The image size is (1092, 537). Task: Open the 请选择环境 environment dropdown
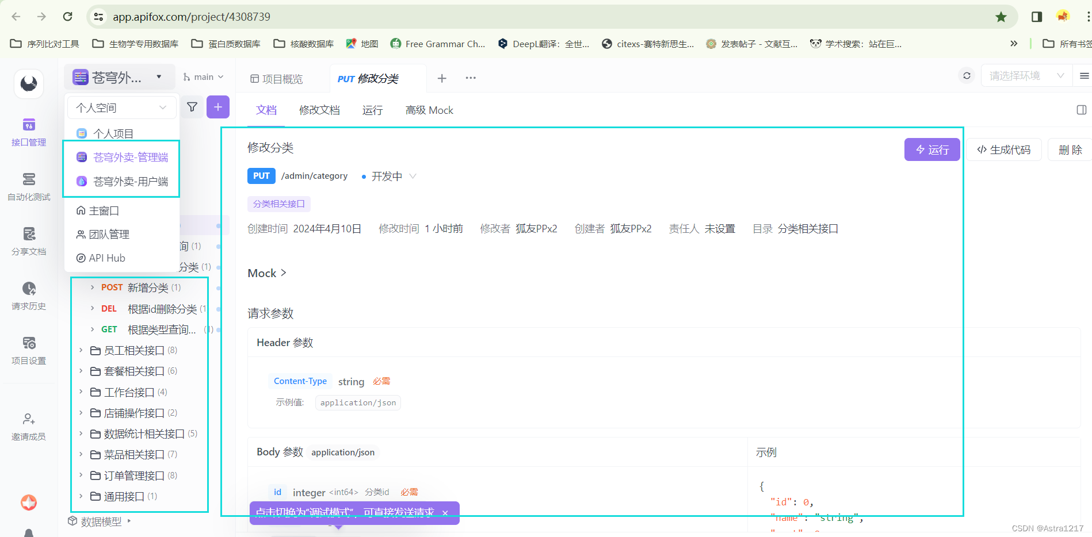pos(1026,76)
